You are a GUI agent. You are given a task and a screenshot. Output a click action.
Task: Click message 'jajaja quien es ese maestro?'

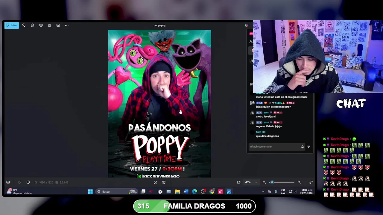[x=273, y=107]
